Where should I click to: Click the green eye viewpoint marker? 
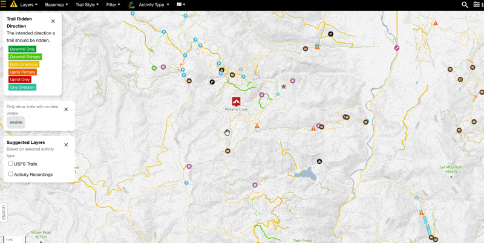click(x=154, y=68)
